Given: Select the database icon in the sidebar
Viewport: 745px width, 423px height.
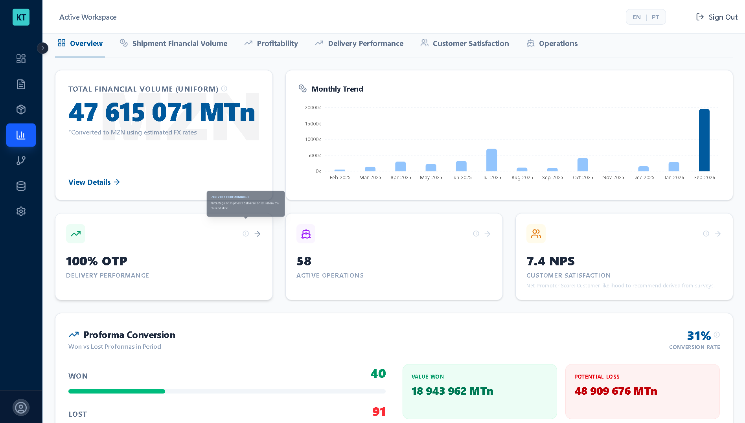Looking at the screenshot, I should point(21,186).
